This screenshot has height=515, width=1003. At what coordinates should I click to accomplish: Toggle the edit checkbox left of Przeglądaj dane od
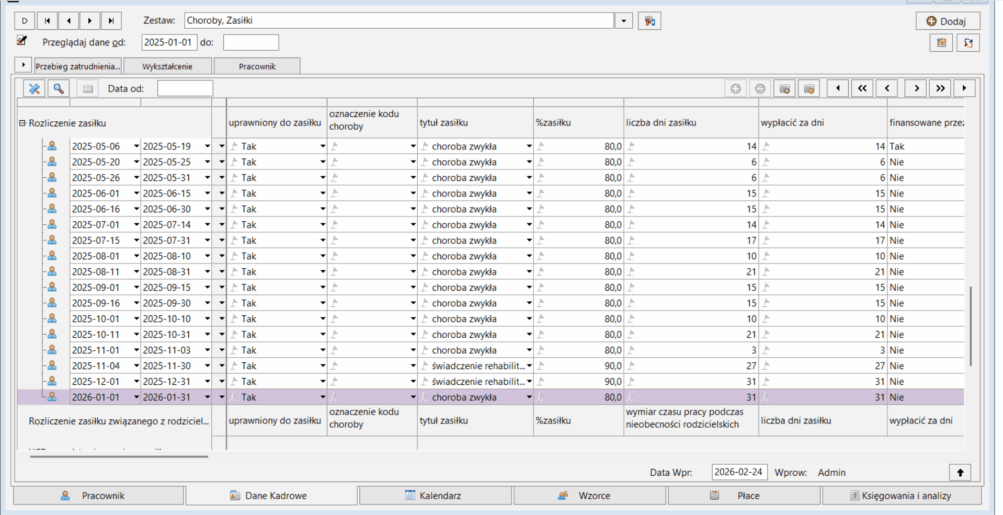22,40
